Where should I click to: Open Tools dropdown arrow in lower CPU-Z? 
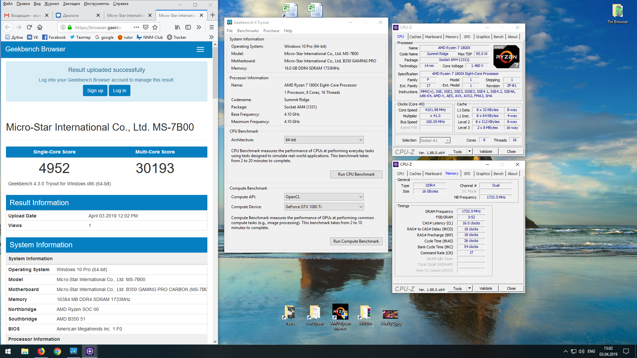click(x=469, y=288)
